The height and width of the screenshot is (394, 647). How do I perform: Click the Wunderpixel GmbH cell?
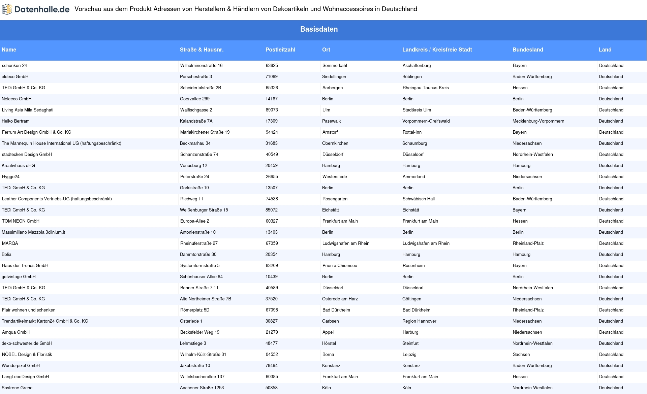21,366
